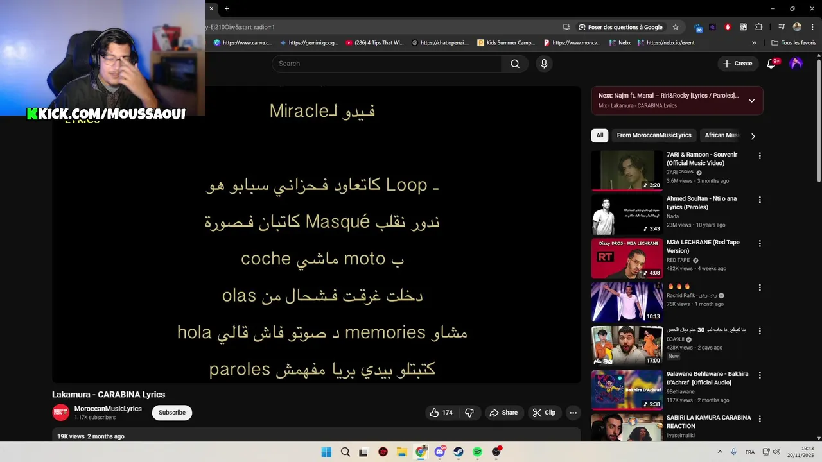Open Windows Start menu
The width and height of the screenshot is (822, 462).
(x=326, y=452)
